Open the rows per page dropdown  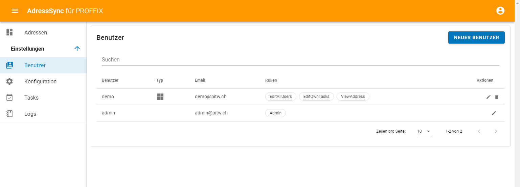(424, 131)
